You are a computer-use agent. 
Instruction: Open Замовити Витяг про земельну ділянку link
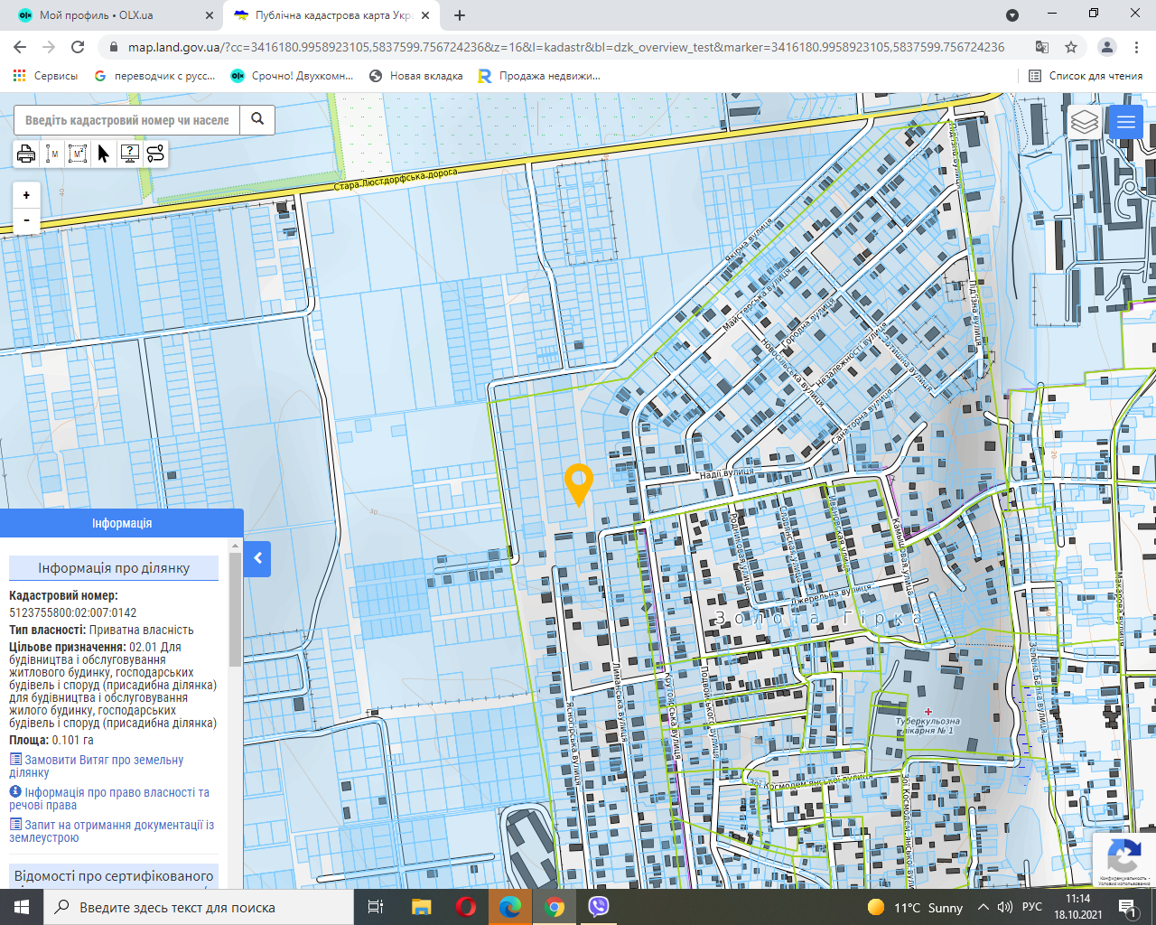97,766
